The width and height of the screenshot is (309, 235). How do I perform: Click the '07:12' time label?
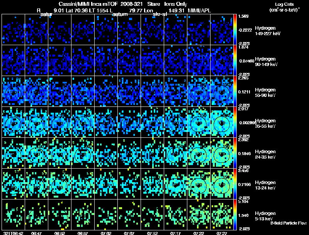tap(152, 233)
